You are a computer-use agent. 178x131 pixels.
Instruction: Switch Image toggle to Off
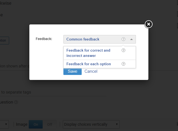50,124
